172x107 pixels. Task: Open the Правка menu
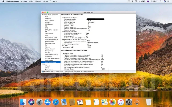[x=38, y=1]
